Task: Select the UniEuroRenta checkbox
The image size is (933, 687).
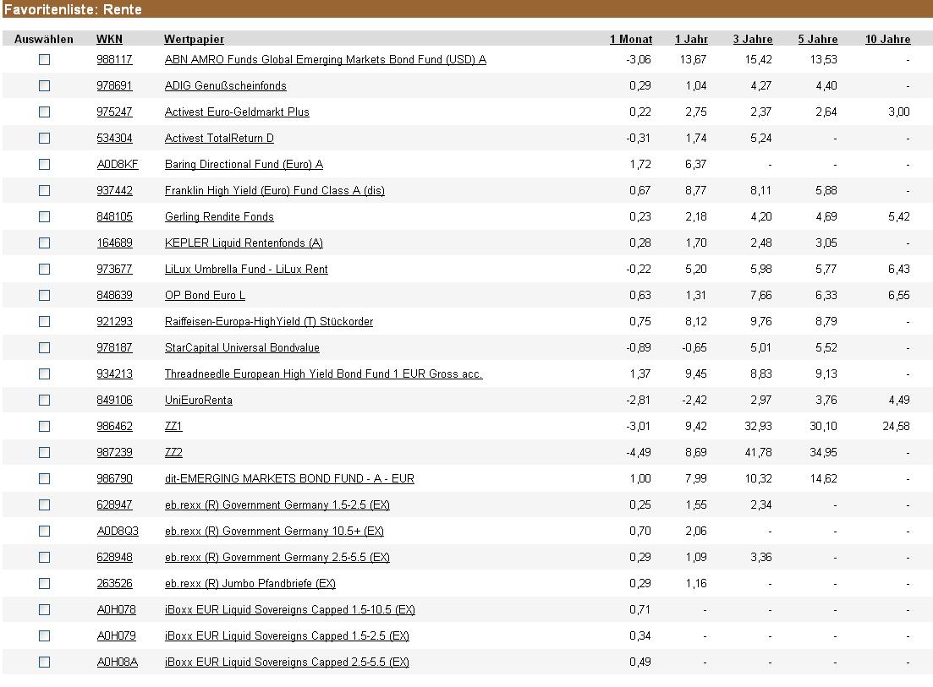Action: [44, 400]
